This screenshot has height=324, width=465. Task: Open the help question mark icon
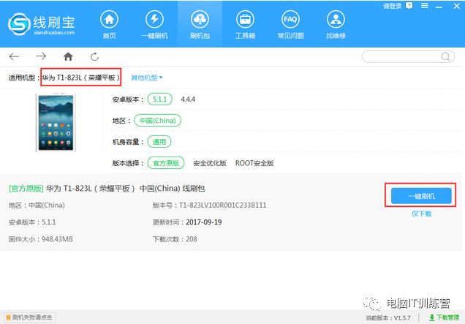coord(409,6)
